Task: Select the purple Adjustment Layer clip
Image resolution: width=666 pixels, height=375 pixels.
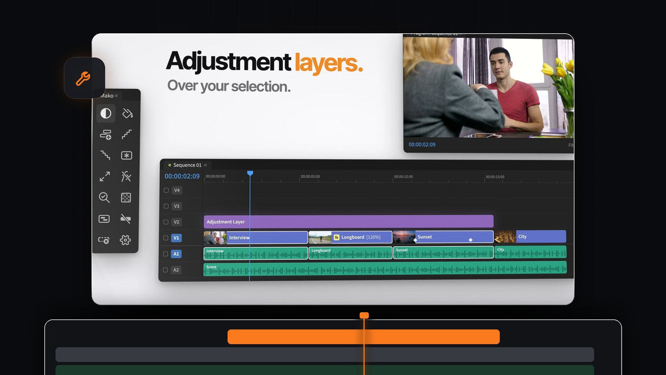Action: [x=349, y=222]
